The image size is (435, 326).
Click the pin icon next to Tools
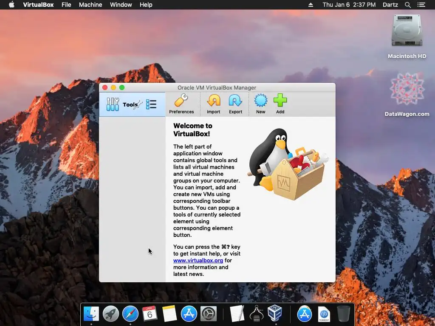coord(138,104)
